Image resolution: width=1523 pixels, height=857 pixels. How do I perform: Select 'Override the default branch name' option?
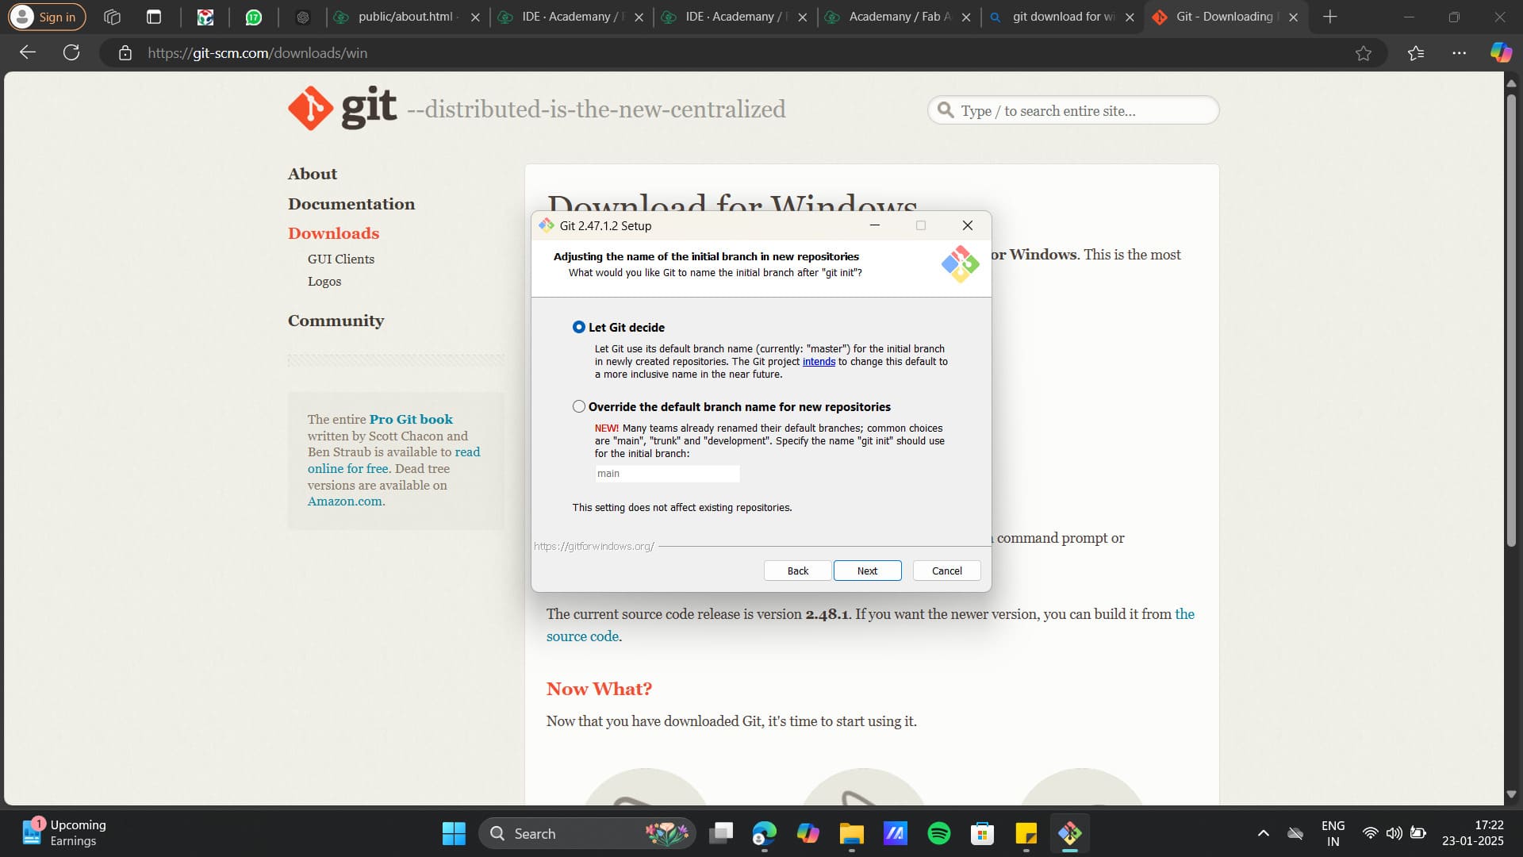[x=578, y=406]
